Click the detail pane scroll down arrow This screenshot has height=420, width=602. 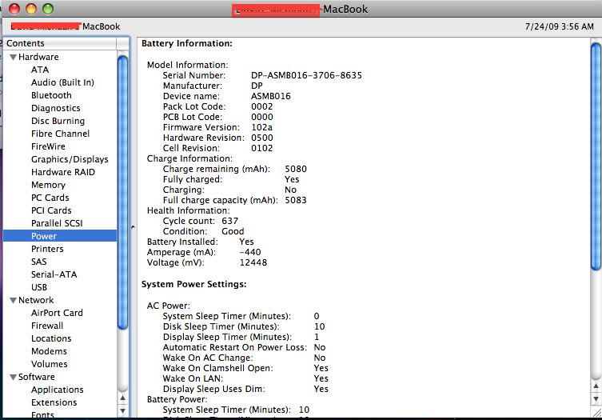pos(596,398)
